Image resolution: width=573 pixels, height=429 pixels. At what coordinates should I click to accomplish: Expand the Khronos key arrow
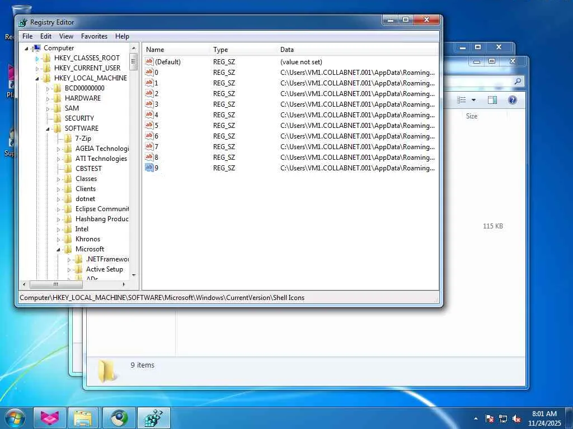point(58,240)
